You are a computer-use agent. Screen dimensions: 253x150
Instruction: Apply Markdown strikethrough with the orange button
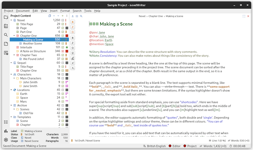(x=73, y=32)
